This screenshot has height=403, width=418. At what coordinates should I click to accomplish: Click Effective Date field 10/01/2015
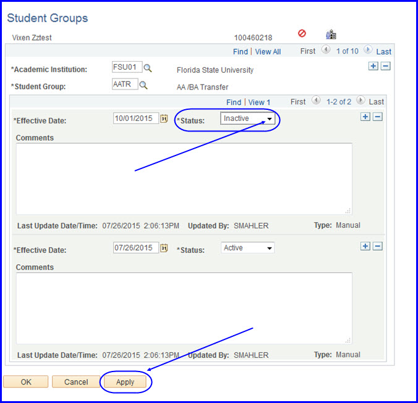[x=135, y=118]
